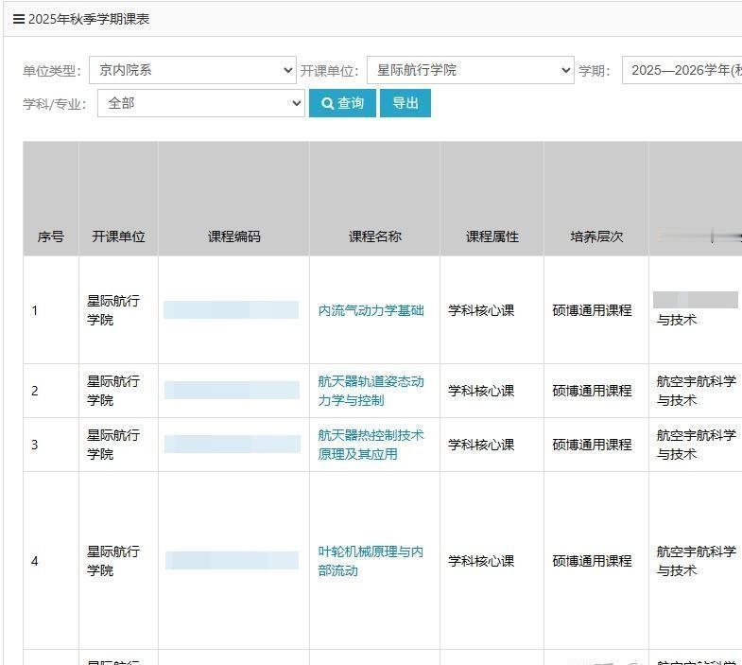Open the course link 叶轮机械原理与内部流动
Screen dimensions: 742x665
point(371,561)
